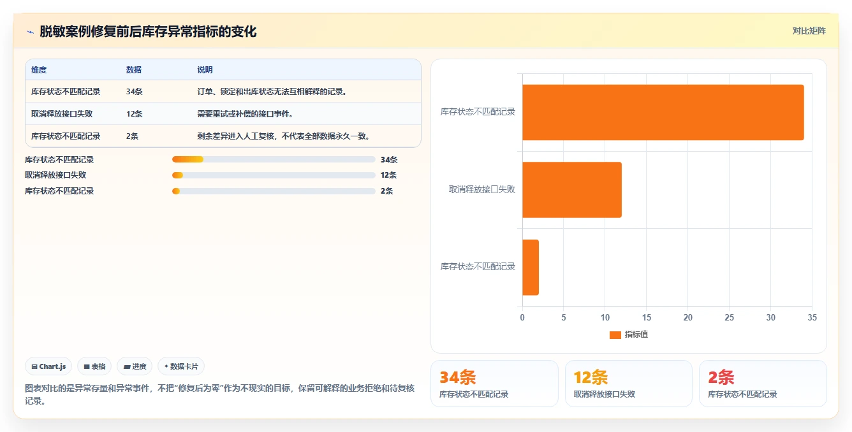Image resolution: width=852 pixels, height=432 pixels.
Task: Select the 34条 cell in the table
Action: pos(134,92)
